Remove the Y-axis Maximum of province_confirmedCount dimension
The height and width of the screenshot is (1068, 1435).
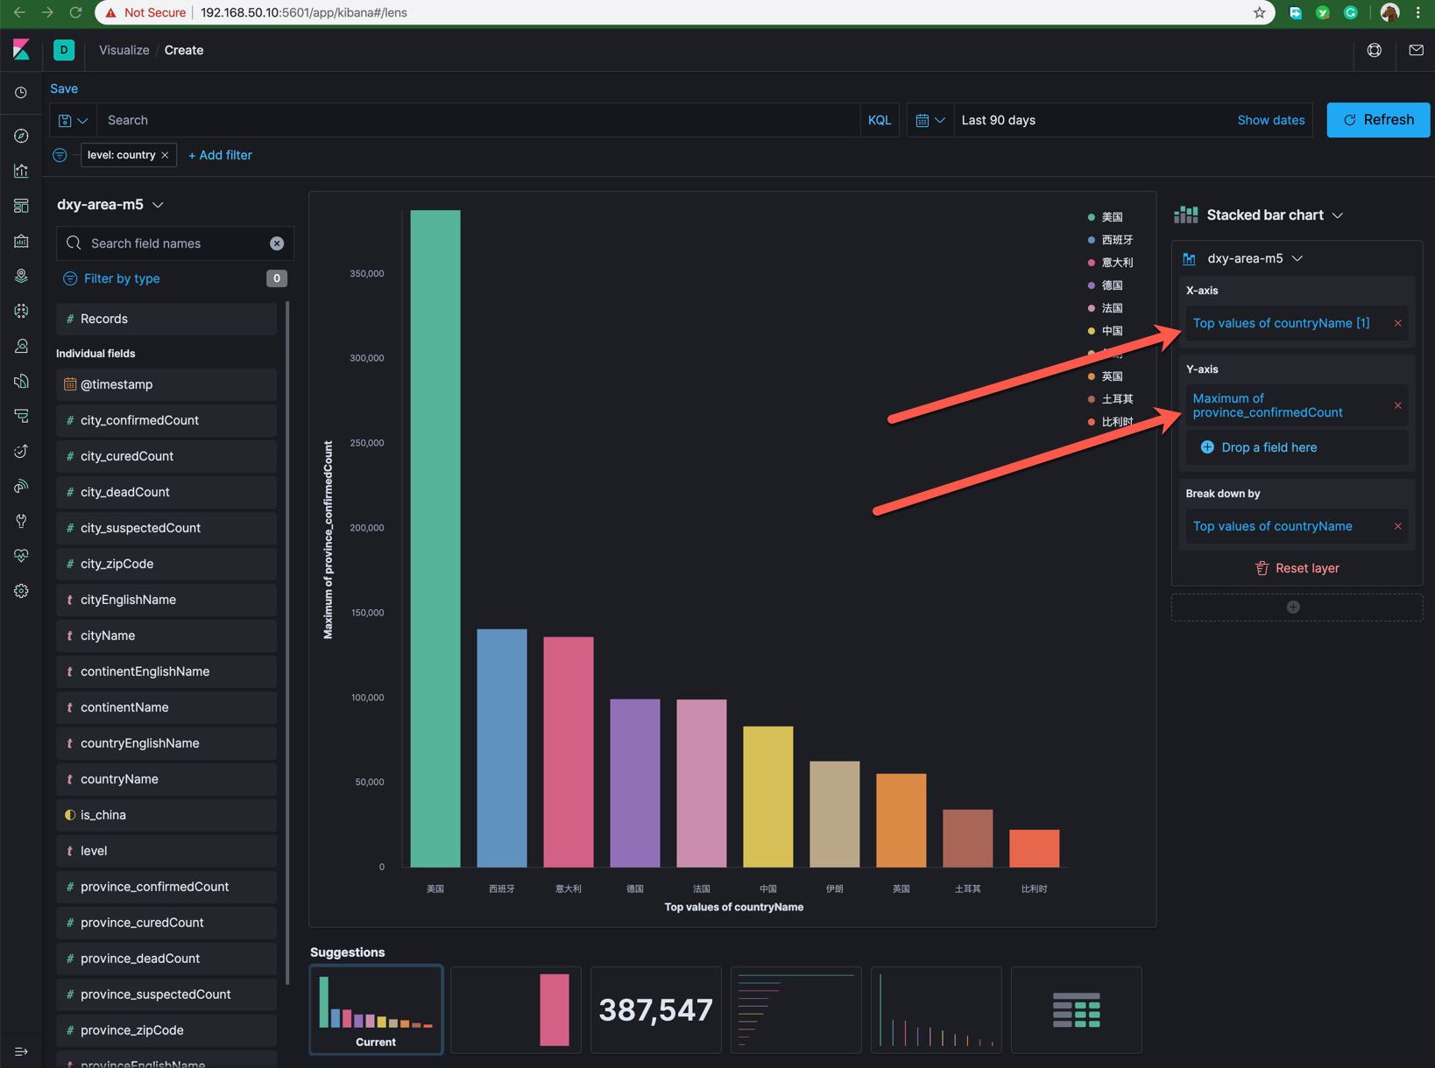[x=1397, y=405]
